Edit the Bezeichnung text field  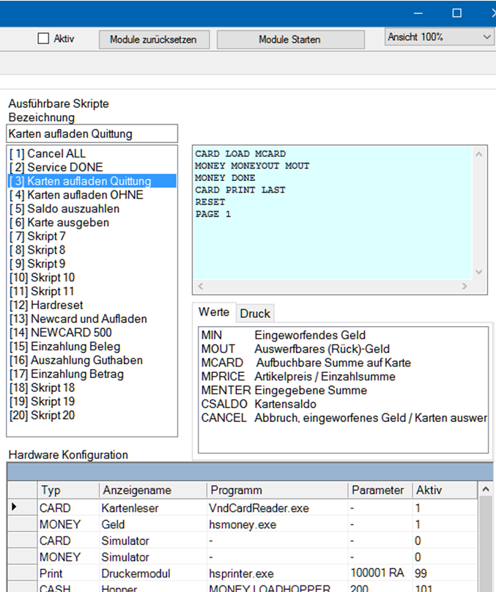tap(92, 133)
